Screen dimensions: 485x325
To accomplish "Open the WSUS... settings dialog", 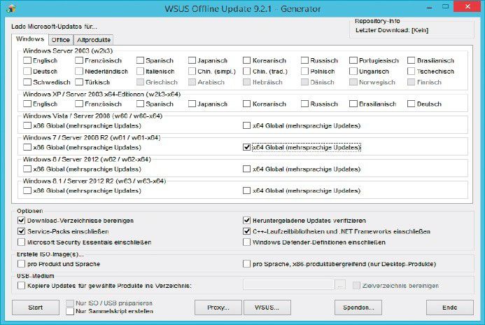I will pos(267,307).
